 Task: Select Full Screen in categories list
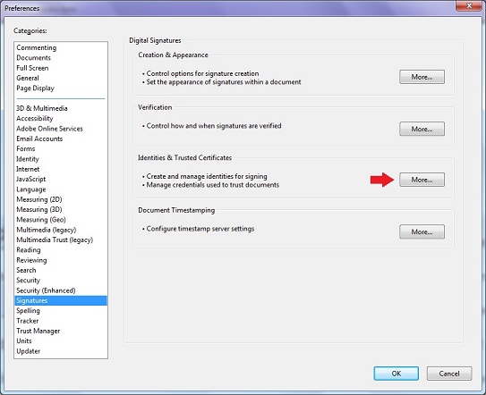click(x=32, y=68)
